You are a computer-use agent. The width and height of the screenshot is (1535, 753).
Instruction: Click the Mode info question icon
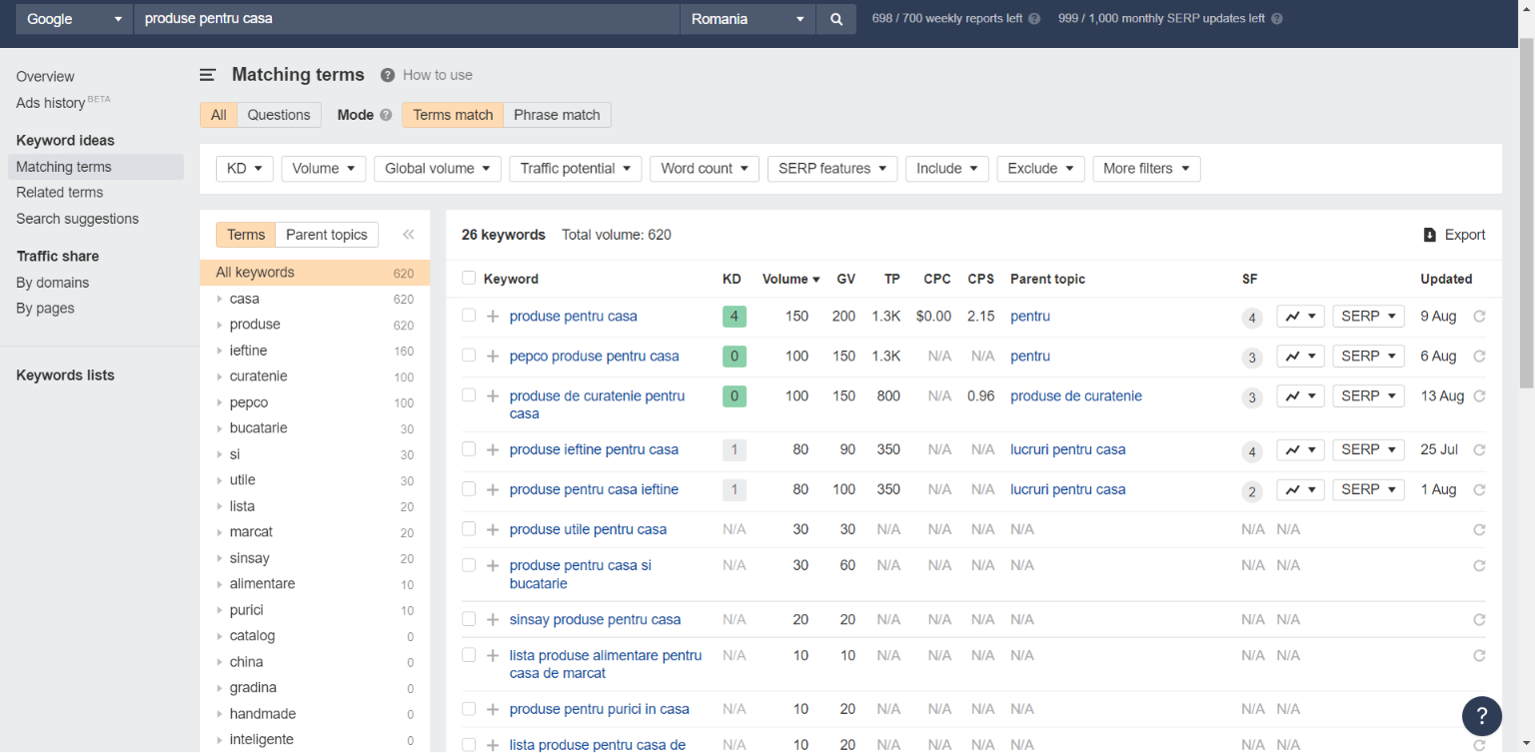(x=386, y=115)
